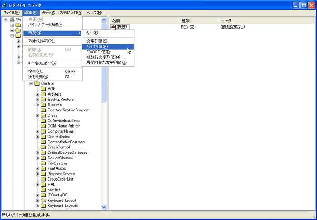Expand the Arbiters key
Image resolution: width=317 pixels, height=220 pixels.
pos(38,94)
